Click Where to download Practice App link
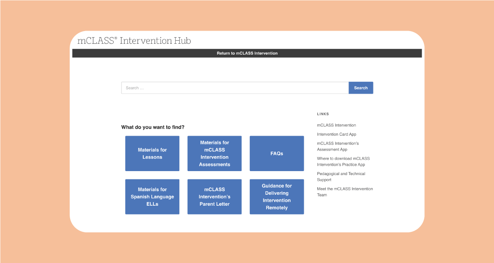The image size is (494, 263). pyautogui.click(x=343, y=161)
